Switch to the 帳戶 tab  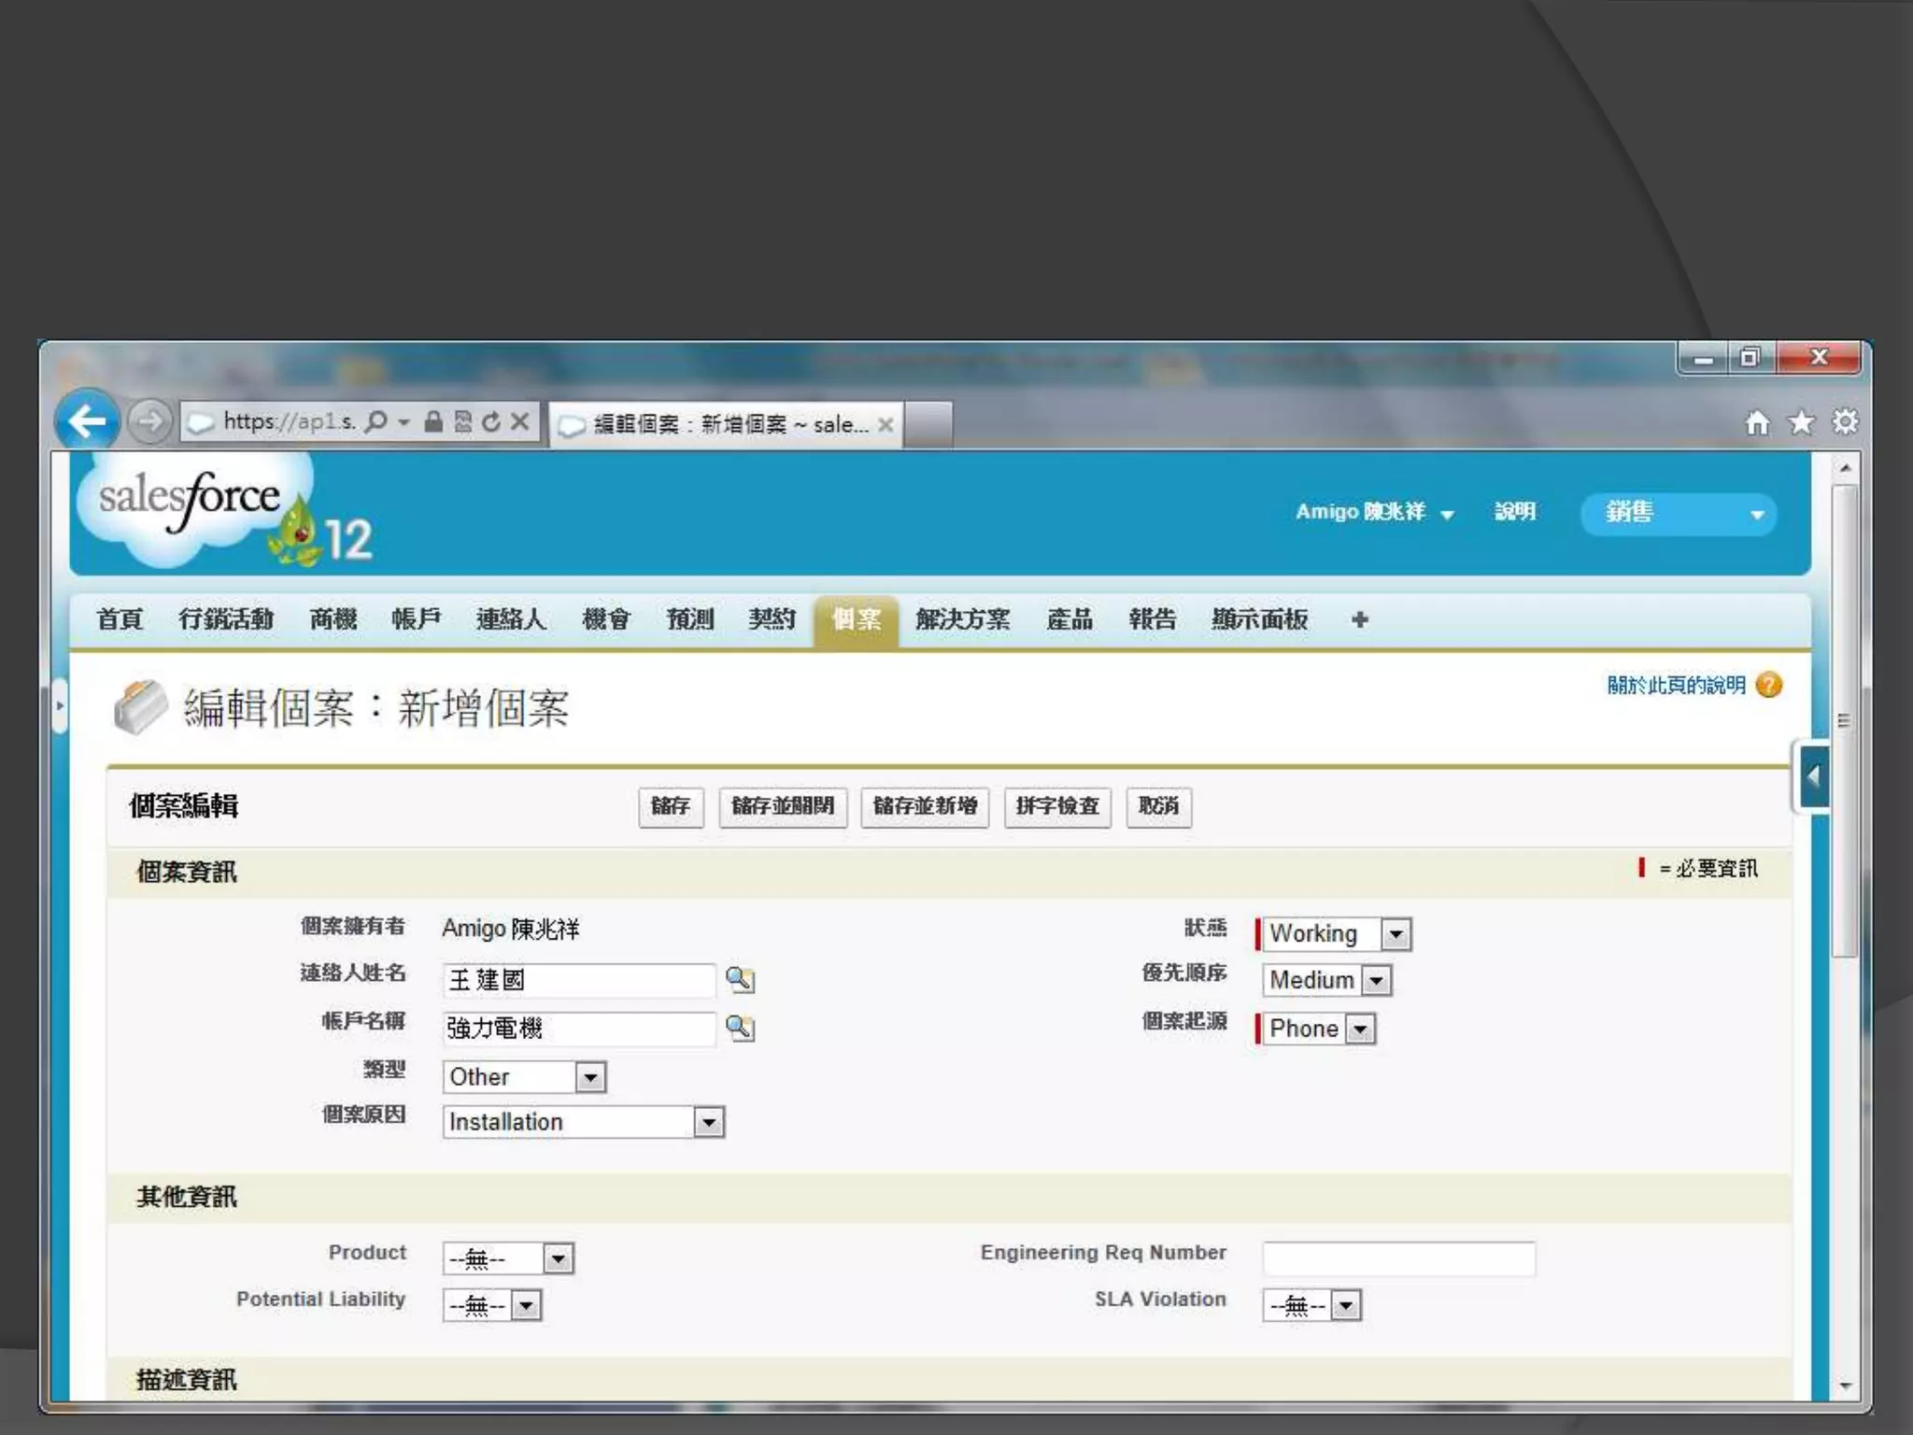click(x=416, y=618)
